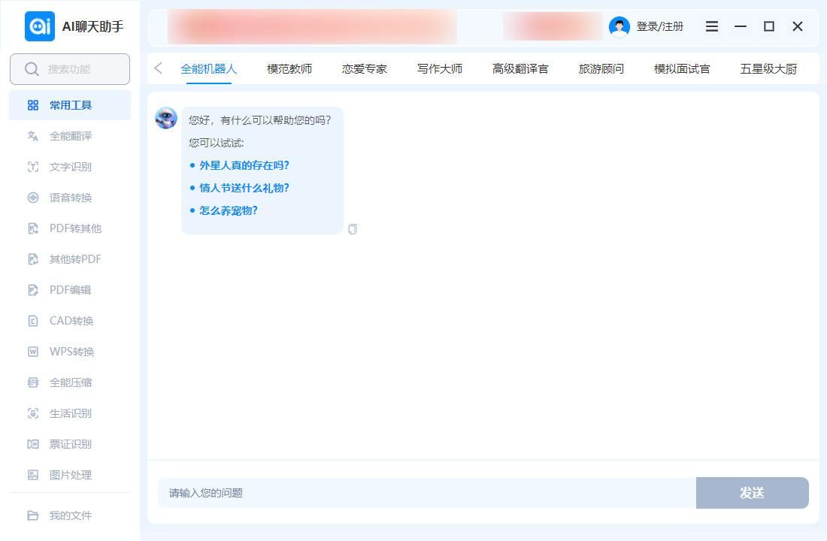Screen dimensions: 827x541
Task: Open 文字识别 from the sidebar
Action: pyautogui.click(x=70, y=167)
